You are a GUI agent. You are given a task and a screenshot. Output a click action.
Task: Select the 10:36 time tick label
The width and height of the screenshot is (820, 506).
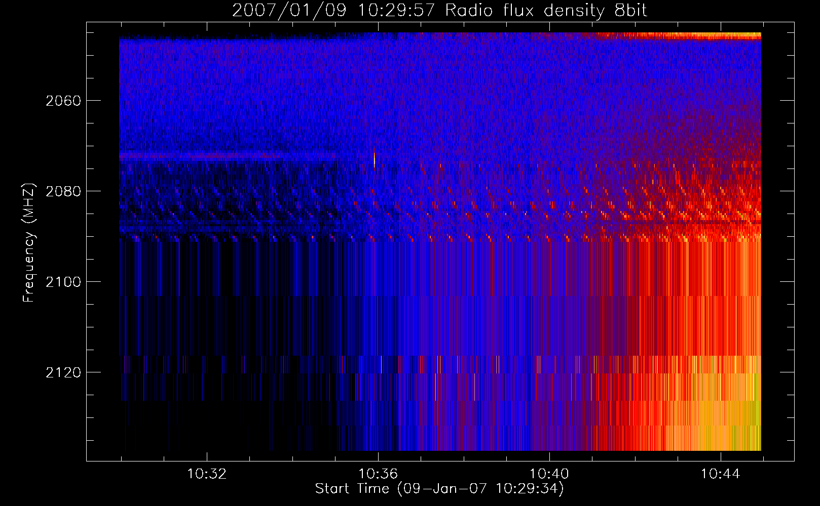pyautogui.click(x=378, y=474)
